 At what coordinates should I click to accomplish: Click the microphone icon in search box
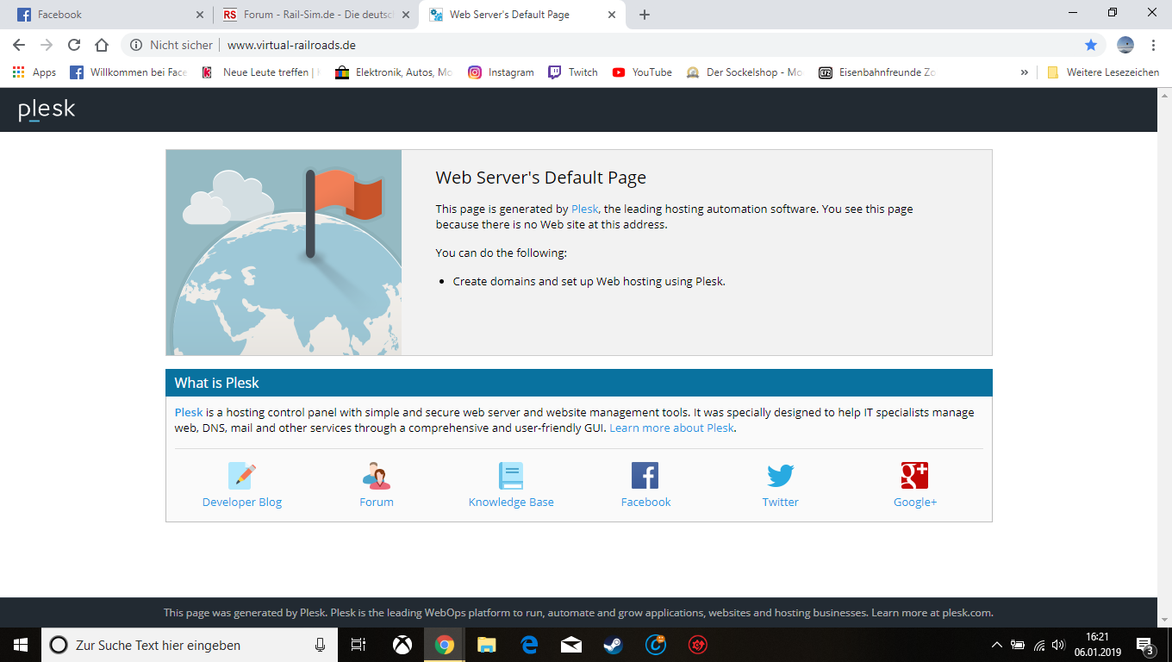(x=321, y=645)
